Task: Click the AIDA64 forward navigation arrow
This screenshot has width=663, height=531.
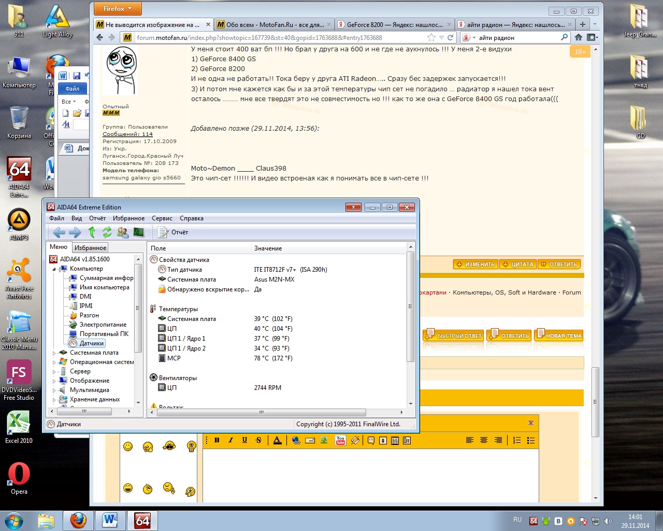Action: [75, 232]
